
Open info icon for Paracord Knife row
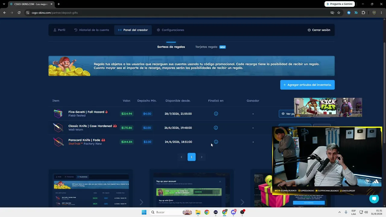tap(216, 142)
